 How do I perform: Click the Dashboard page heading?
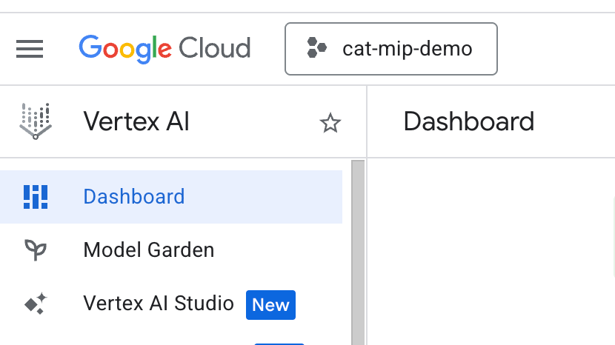tap(468, 121)
